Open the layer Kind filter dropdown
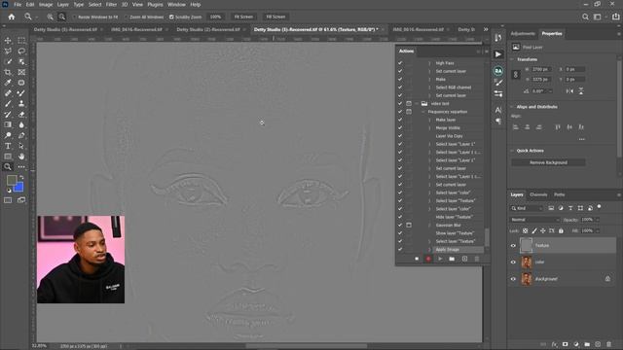 tap(527, 208)
